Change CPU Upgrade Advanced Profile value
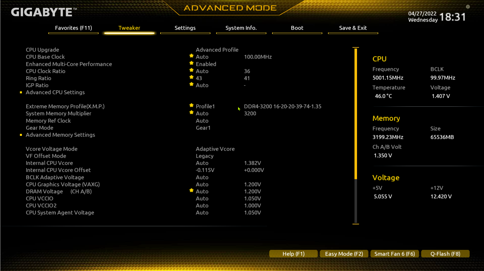The width and height of the screenshot is (484, 271). [217, 50]
